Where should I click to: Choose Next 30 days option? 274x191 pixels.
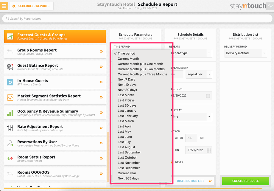[x=141, y=90]
